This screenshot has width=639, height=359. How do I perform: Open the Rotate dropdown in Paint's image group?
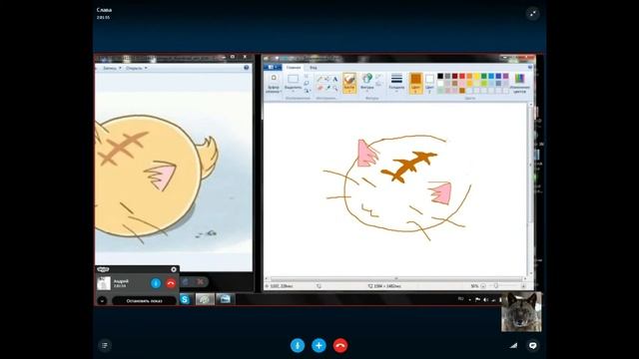pos(308,91)
